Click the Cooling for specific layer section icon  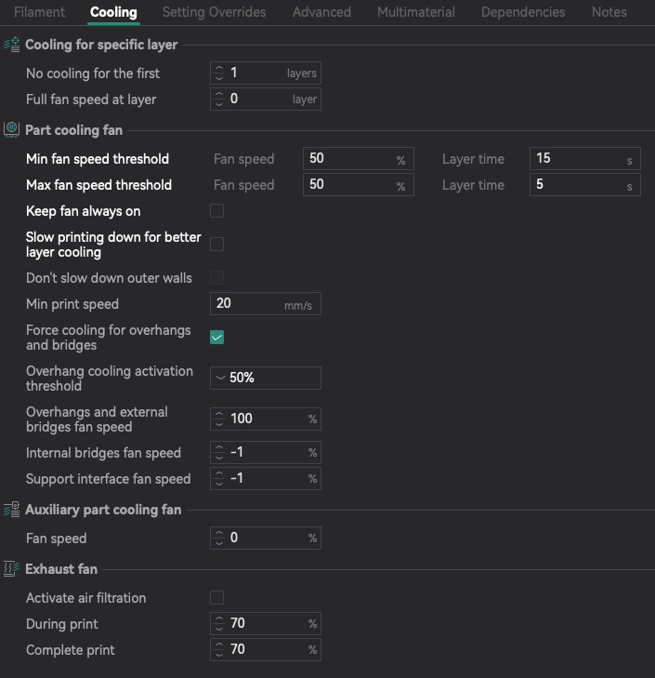point(12,45)
